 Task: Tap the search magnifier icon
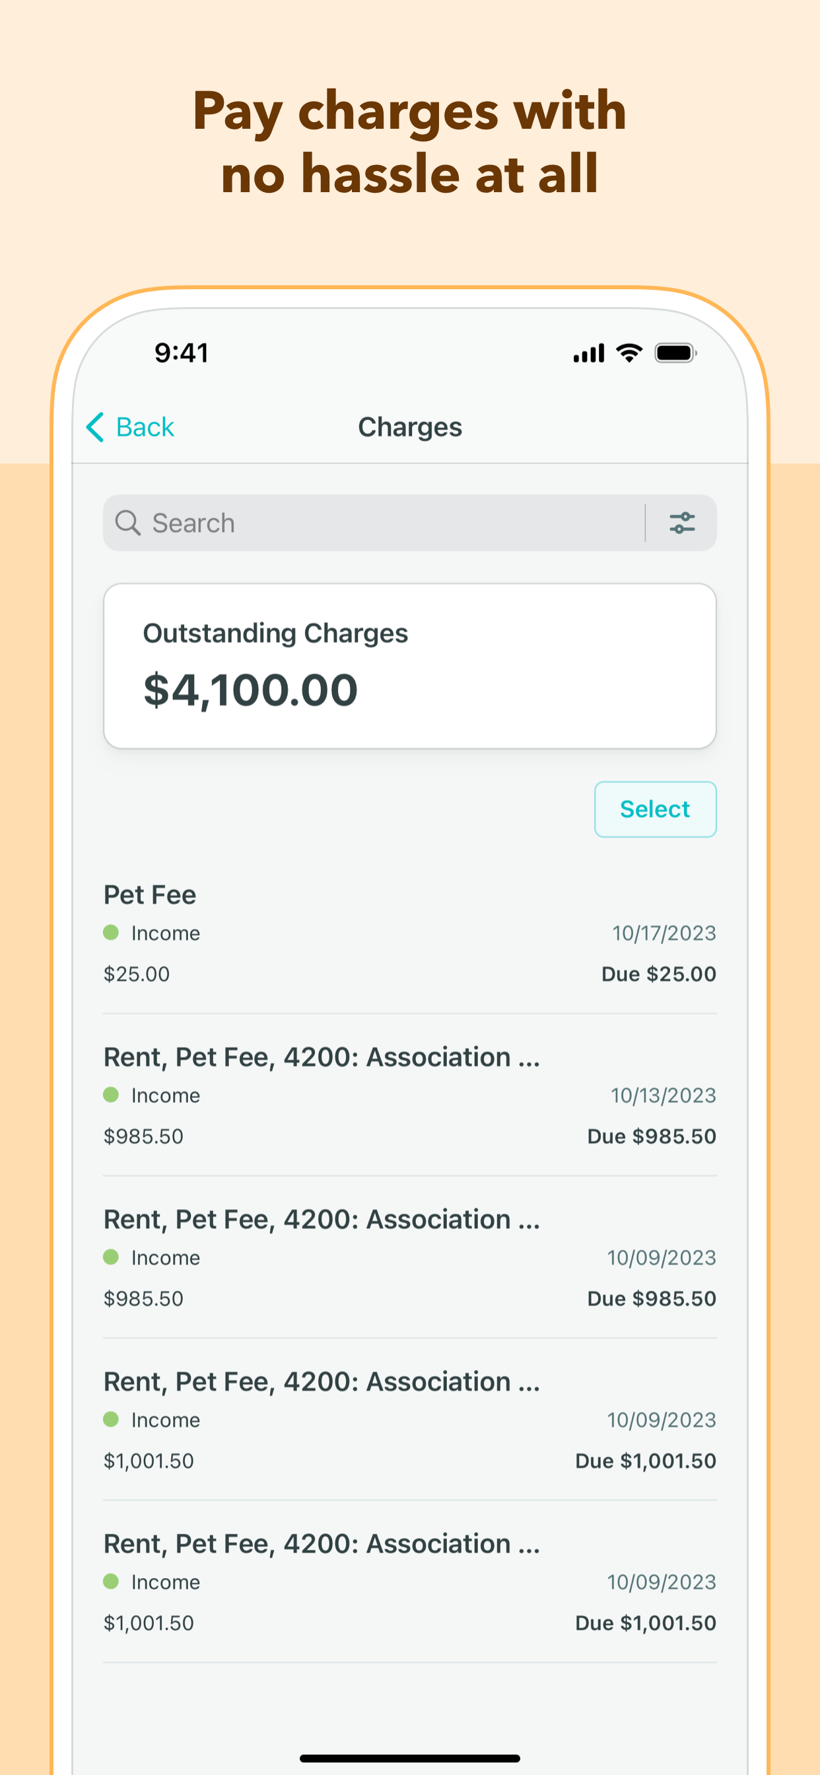(x=127, y=523)
